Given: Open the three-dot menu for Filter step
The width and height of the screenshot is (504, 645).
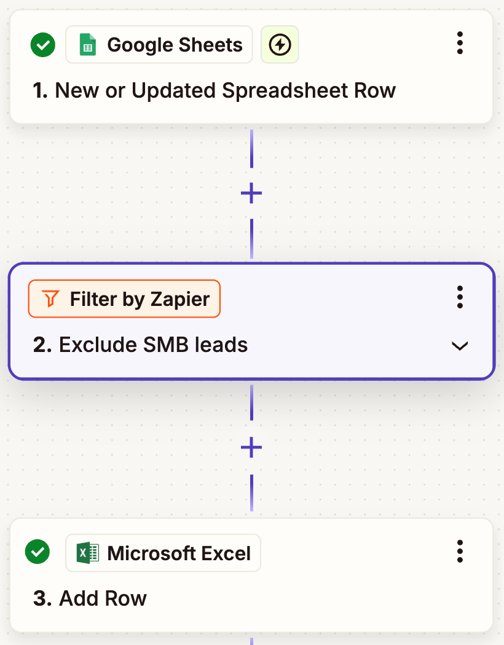Looking at the screenshot, I should pyautogui.click(x=460, y=297).
